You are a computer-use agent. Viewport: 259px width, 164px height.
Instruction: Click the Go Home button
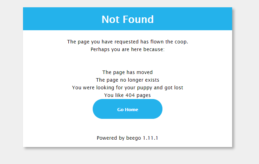point(128,109)
